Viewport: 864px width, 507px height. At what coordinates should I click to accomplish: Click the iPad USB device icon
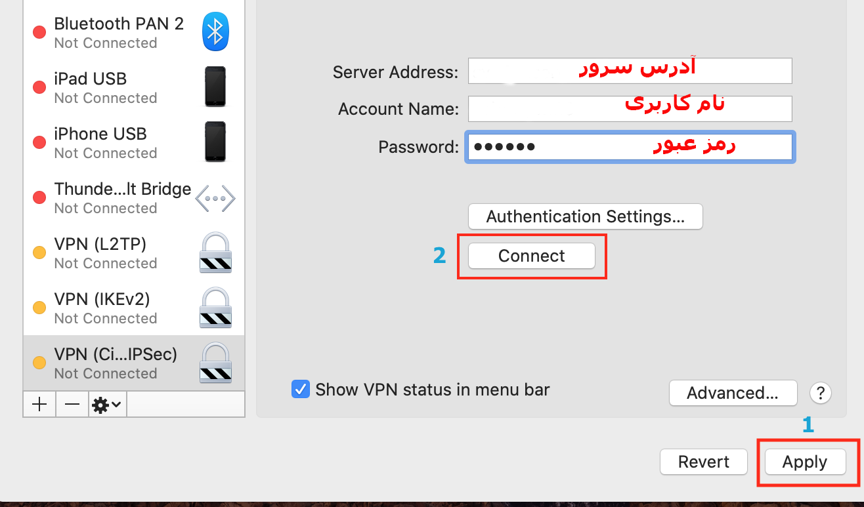tap(215, 87)
